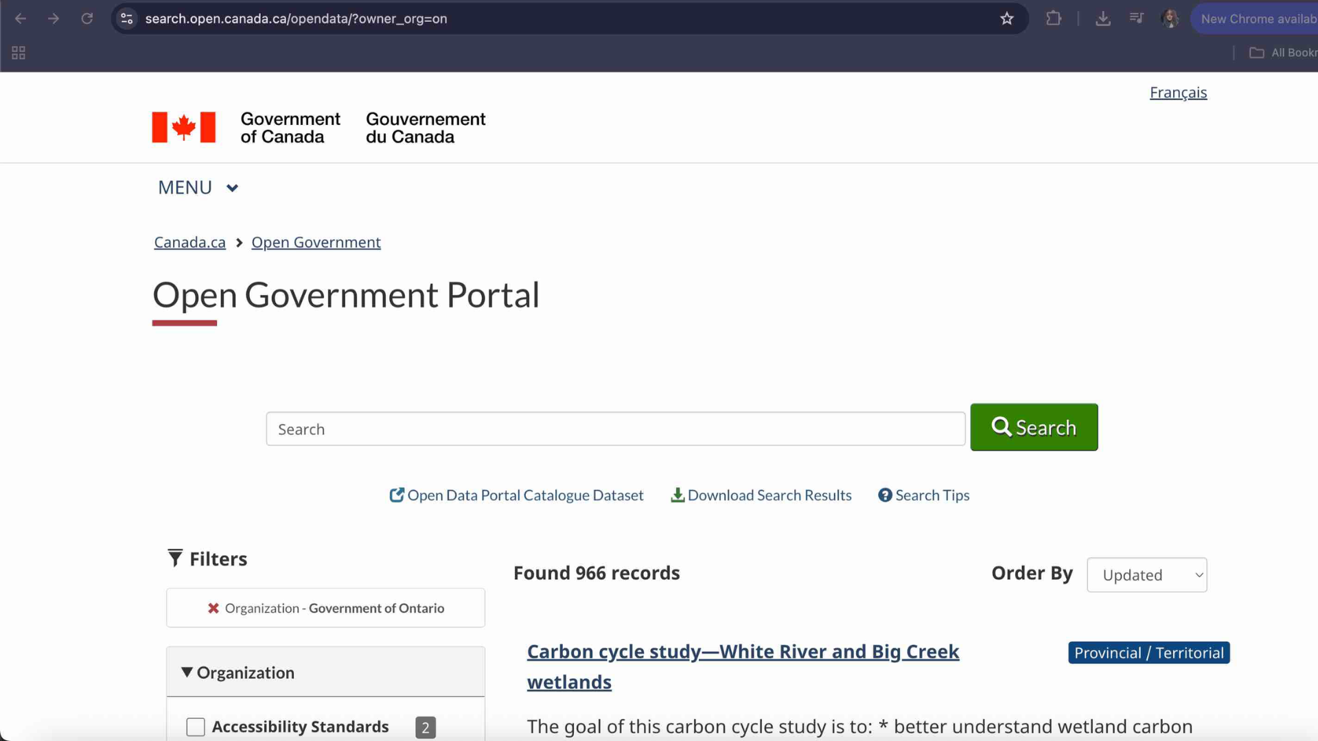1318x741 pixels.
Task: Open the Order By dropdown
Action: point(1146,575)
